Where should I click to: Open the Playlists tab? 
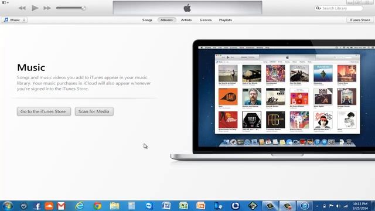coord(225,20)
